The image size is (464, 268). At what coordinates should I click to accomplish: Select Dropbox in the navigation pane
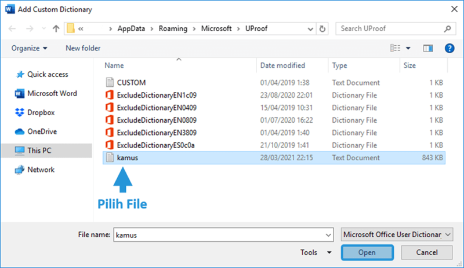[x=41, y=112]
